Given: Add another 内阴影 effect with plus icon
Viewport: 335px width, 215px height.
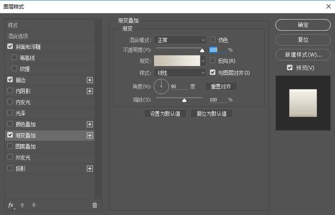Looking at the screenshot, I should 90,91.
